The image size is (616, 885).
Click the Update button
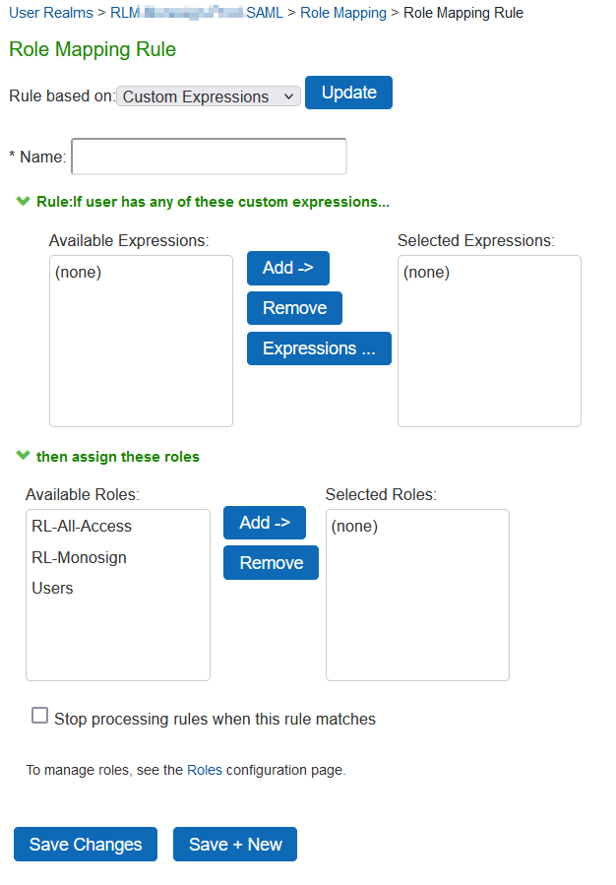tap(348, 93)
